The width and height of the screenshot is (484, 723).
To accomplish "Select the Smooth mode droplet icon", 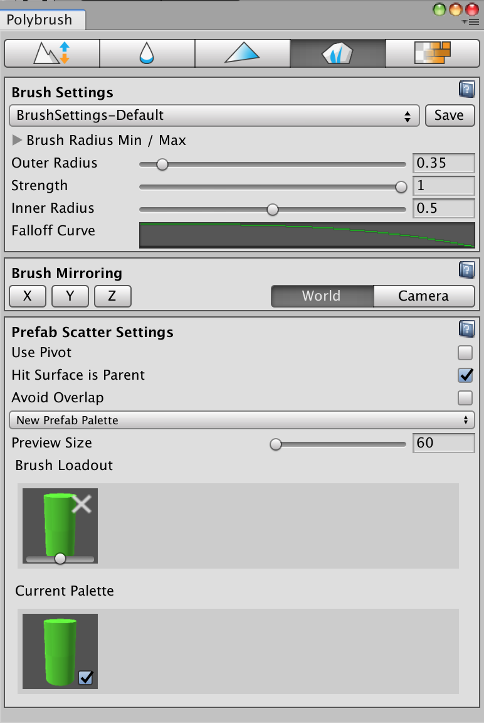I will pyautogui.click(x=147, y=53).
